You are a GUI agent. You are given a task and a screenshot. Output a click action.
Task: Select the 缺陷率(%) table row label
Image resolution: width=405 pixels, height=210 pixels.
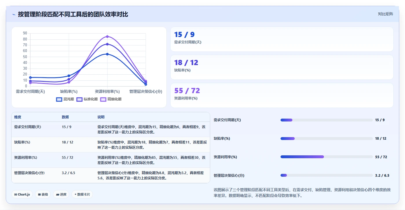tap(22, 142)
